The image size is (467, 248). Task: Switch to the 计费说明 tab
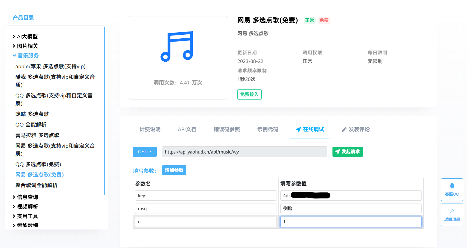tap(150, 129)
